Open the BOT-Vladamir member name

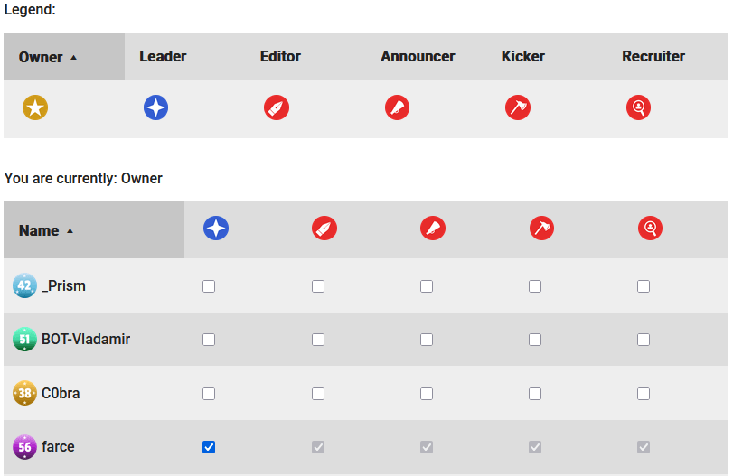86,340
